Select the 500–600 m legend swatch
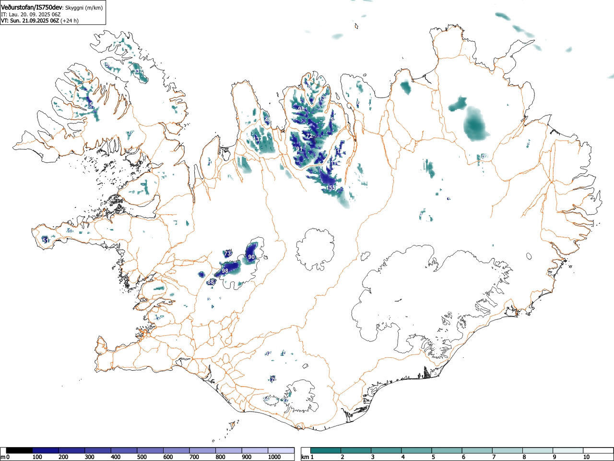614x461 pixels. 150,450
